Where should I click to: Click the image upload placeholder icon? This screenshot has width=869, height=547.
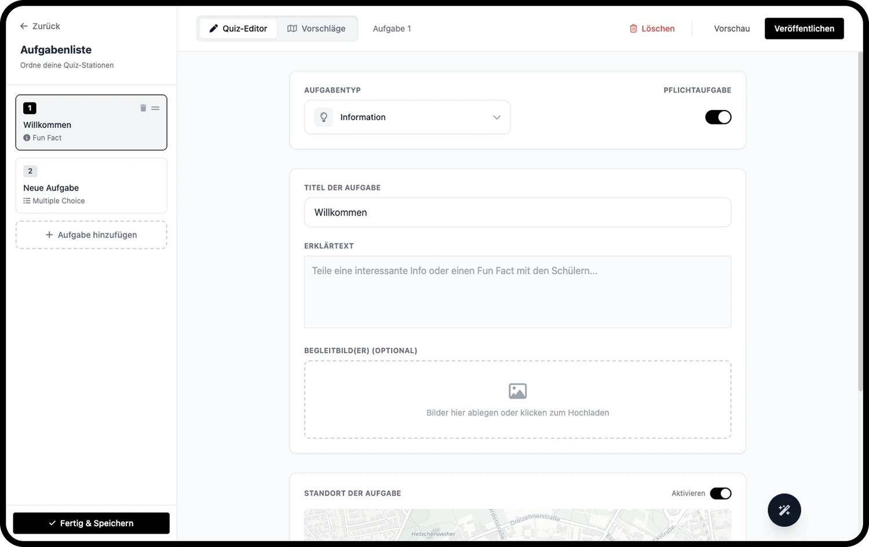517,391
